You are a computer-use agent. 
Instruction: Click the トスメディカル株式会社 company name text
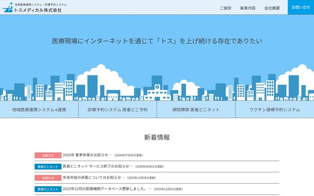[38, 10]
